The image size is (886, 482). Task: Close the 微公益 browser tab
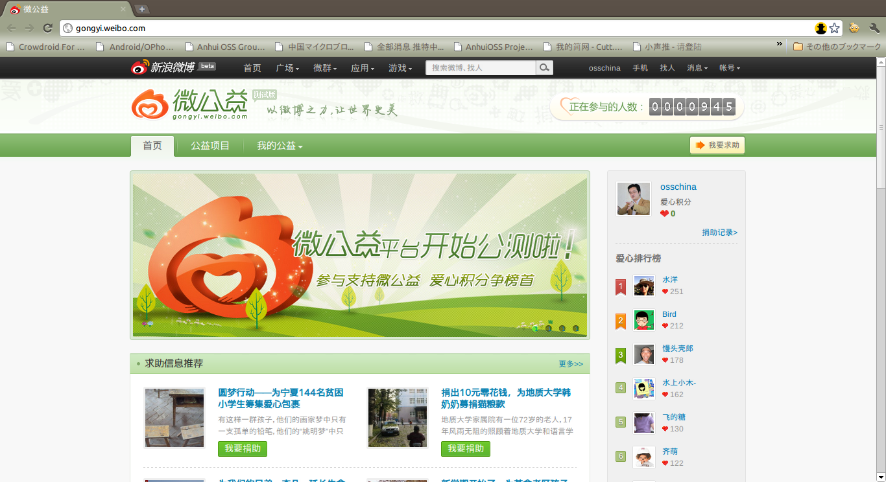pos(123,9)
